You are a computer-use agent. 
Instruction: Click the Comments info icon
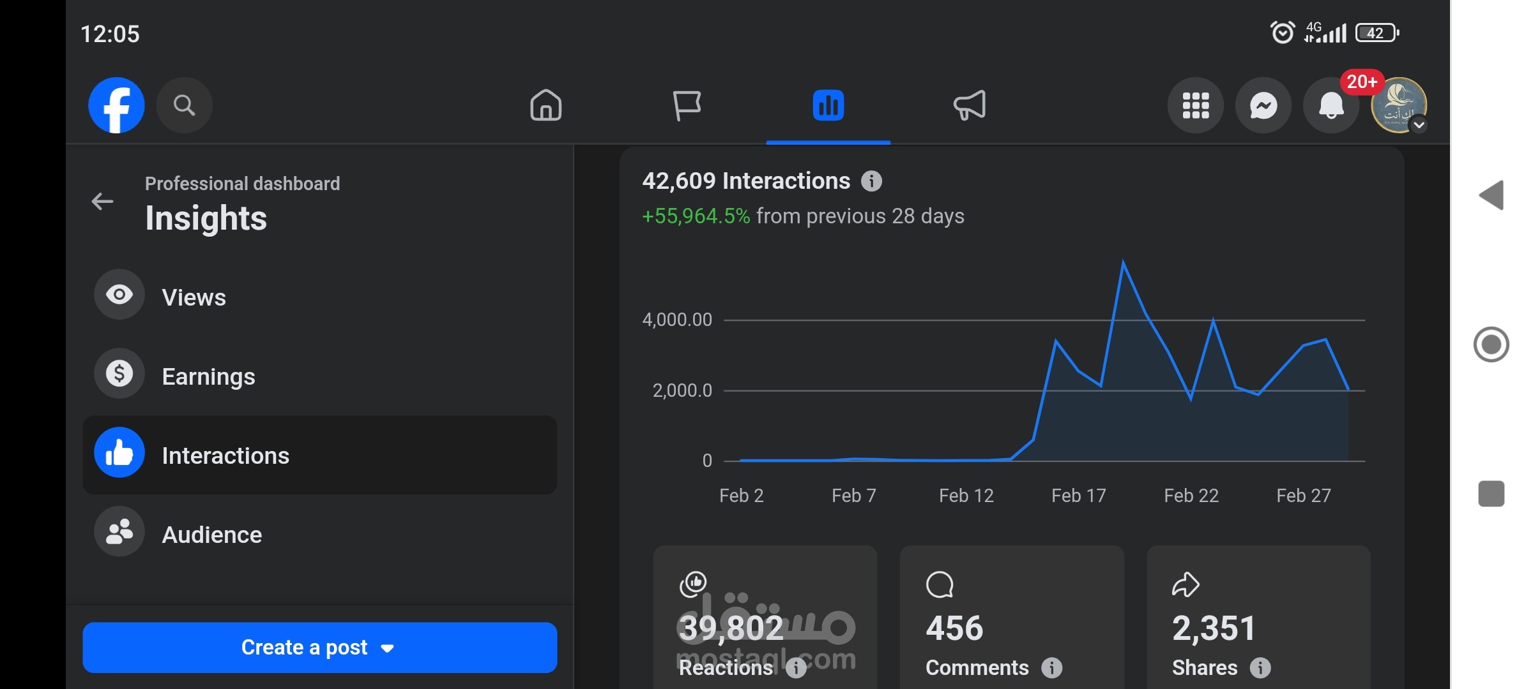[1051, 668]
